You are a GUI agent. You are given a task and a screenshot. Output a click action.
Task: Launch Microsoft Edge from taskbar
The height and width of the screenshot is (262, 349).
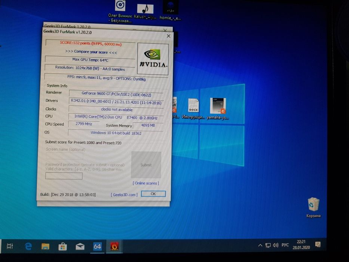28,246
